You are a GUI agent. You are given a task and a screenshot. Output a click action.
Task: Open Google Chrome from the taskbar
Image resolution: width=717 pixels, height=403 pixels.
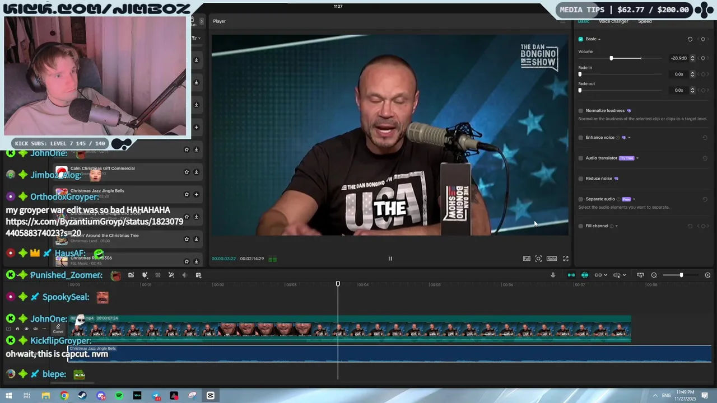64,396
